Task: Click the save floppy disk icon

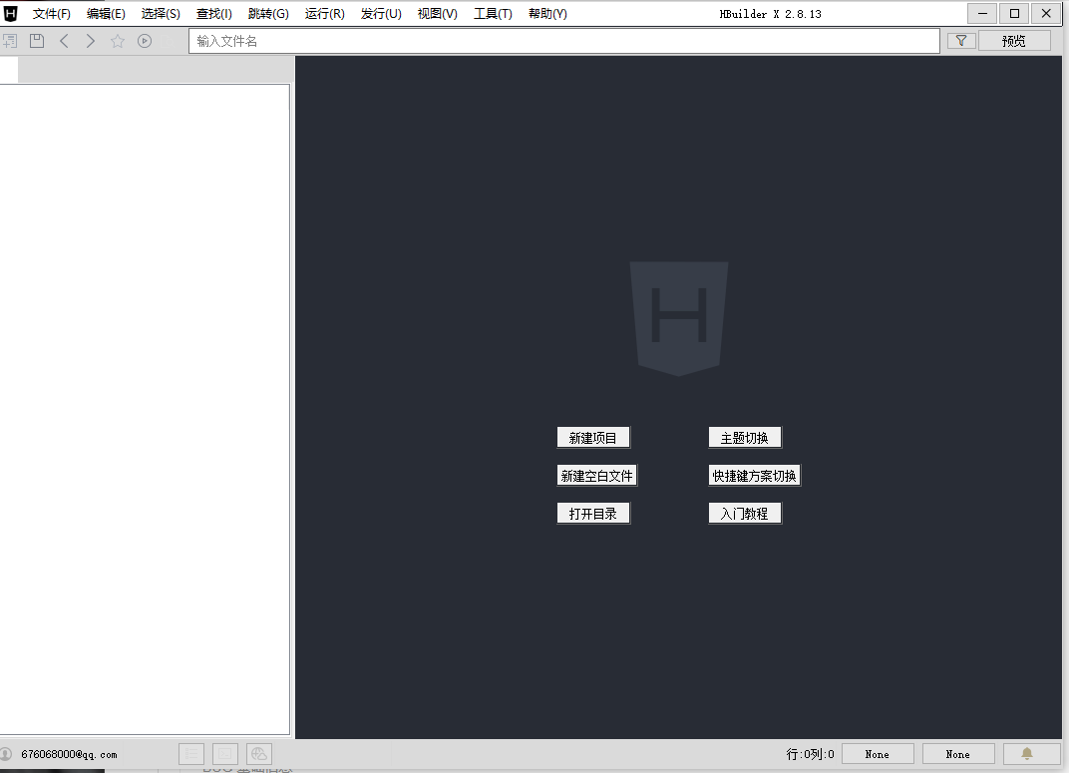Action: tap(37, 41)
